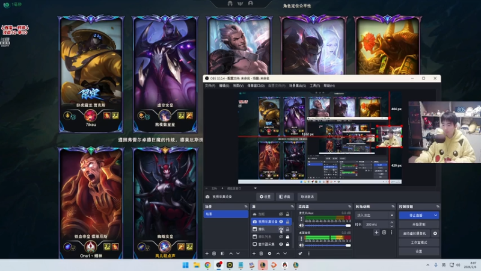Adjust the microphone/Aux volume slider

click(x=328, y=225)
